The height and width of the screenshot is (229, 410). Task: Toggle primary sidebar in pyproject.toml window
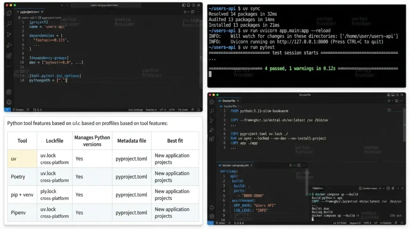184,5
